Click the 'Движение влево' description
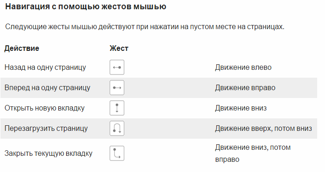This screenshot has height=172, width=325. point(243,68)
